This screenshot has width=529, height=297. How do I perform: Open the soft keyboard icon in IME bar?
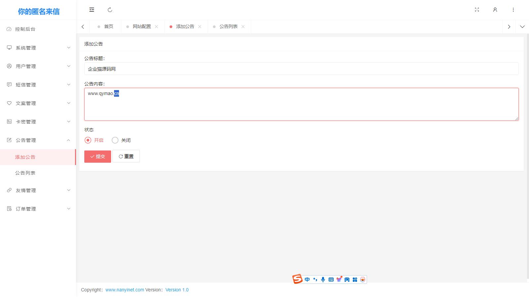click(331, 280)
